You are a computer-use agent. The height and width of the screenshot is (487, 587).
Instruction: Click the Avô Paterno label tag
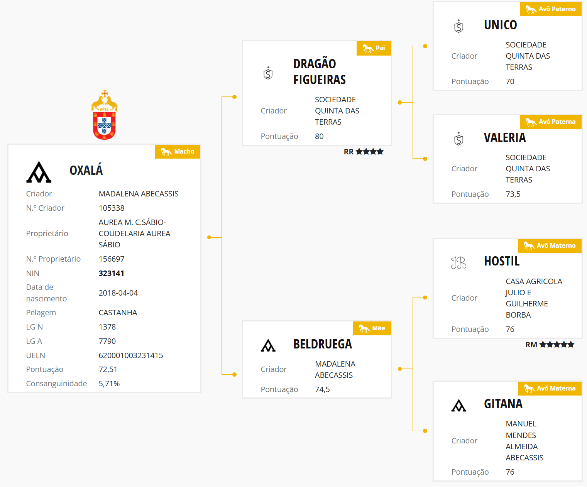click(550, 9)
